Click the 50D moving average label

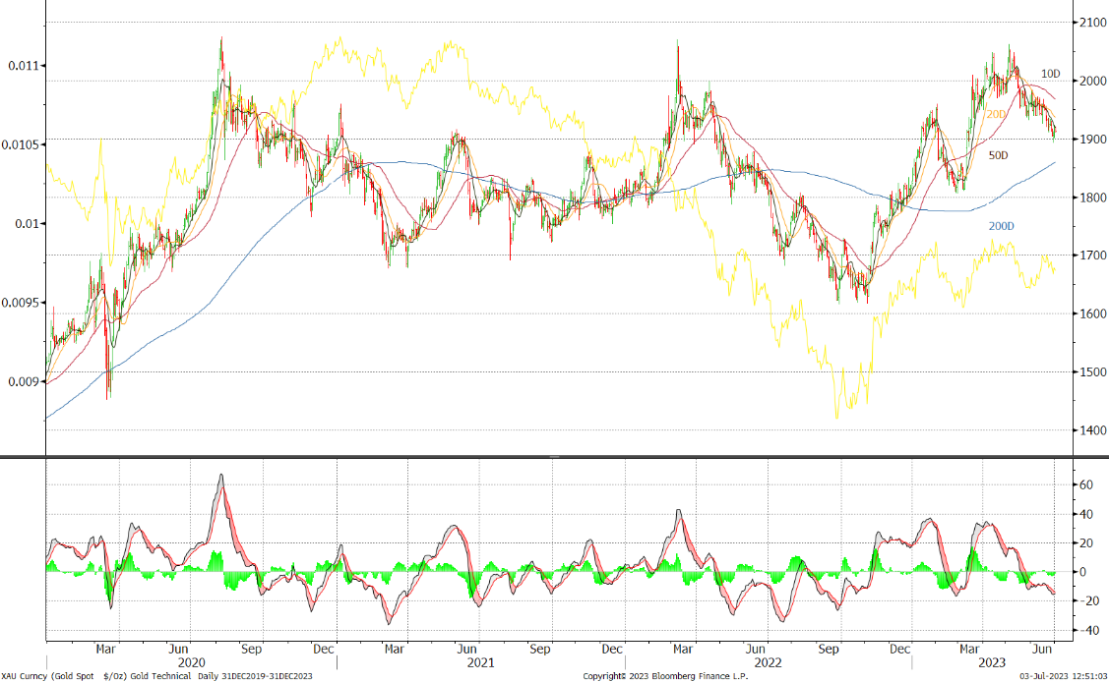[x=998, y=155]
